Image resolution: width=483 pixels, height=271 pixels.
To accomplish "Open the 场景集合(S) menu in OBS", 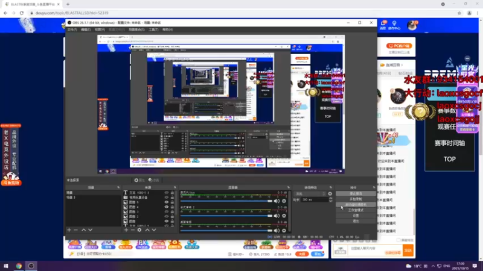I will [136, 30].
